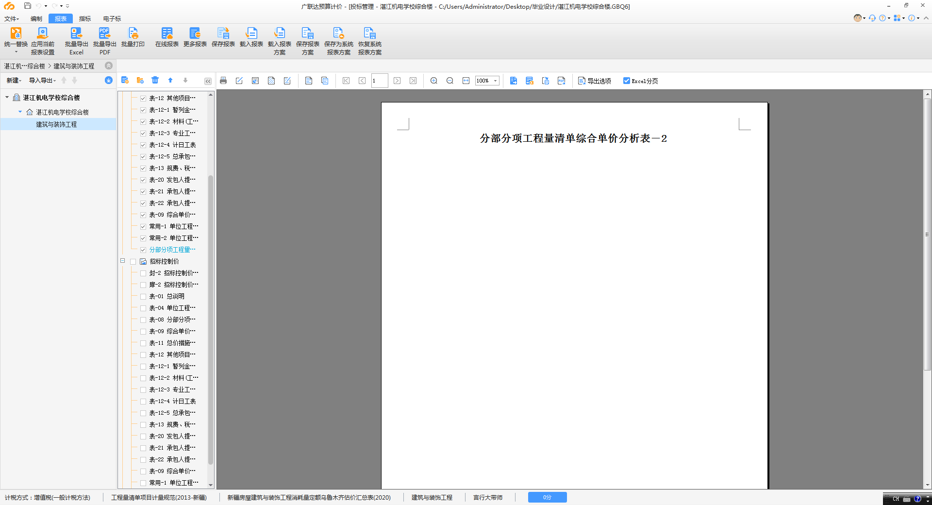Click the zoom-in magnifier icon
Viewport: 932px width, 505px height.
[x=434, y=81]
